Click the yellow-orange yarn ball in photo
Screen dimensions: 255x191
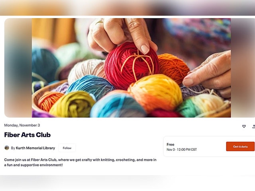tap(155, 92)
